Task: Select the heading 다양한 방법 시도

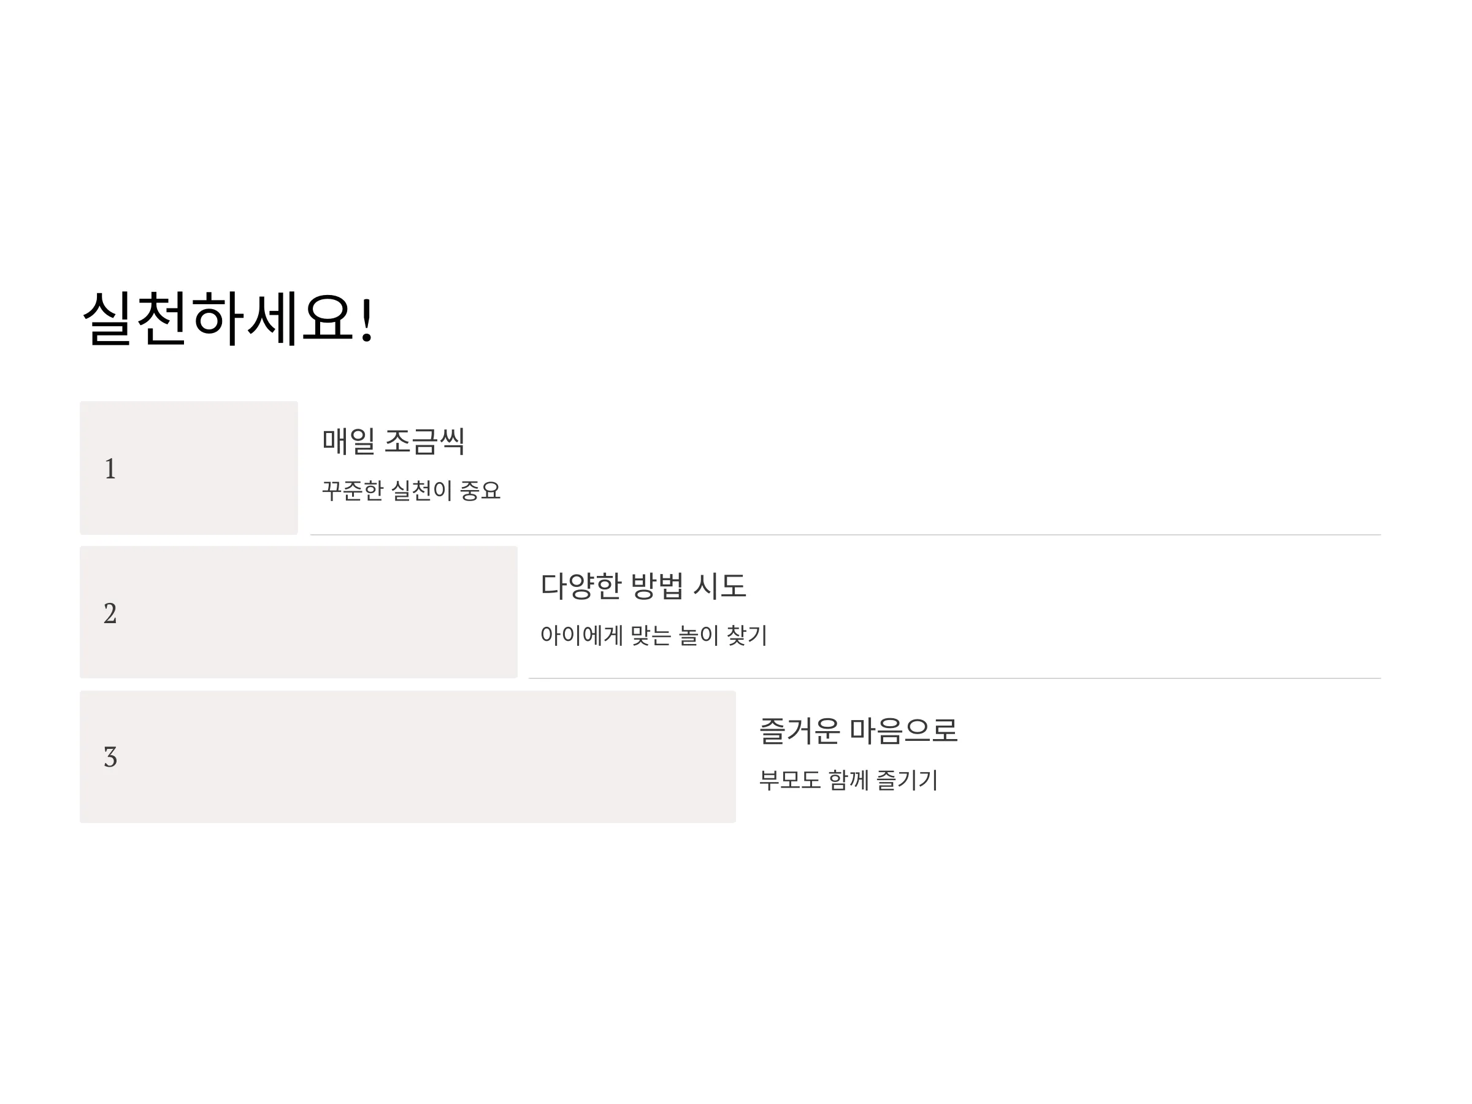Action: [x=643, y=586]
